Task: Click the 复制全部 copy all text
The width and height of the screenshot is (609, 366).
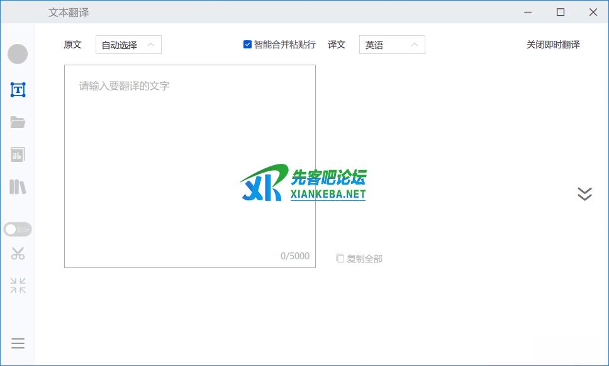Action: pyautogui.click(x=364, y=259)
